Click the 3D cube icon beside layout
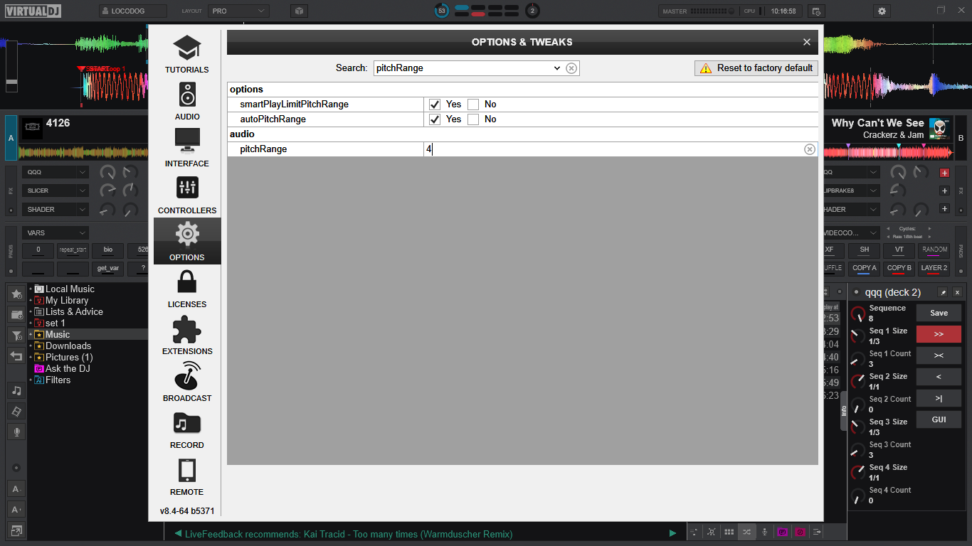Image resolution: width=972 pixels, height=546 pixels. tap(300, 11)
